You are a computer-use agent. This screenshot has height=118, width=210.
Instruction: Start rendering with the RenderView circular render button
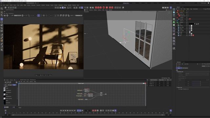point(7,15)
